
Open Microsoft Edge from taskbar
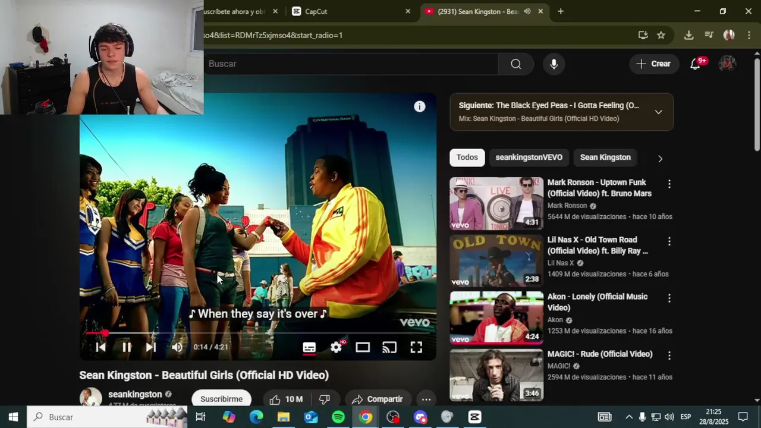(256, 417)
